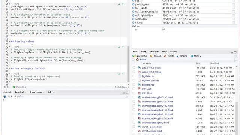This screenshot has height=135, width=240.
Task: Collapse the code chunk at line 72
Action: point(9,47)
